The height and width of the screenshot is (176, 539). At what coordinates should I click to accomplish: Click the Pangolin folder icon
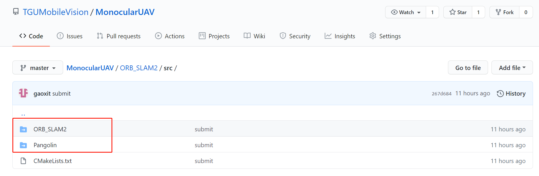[23, 145]
